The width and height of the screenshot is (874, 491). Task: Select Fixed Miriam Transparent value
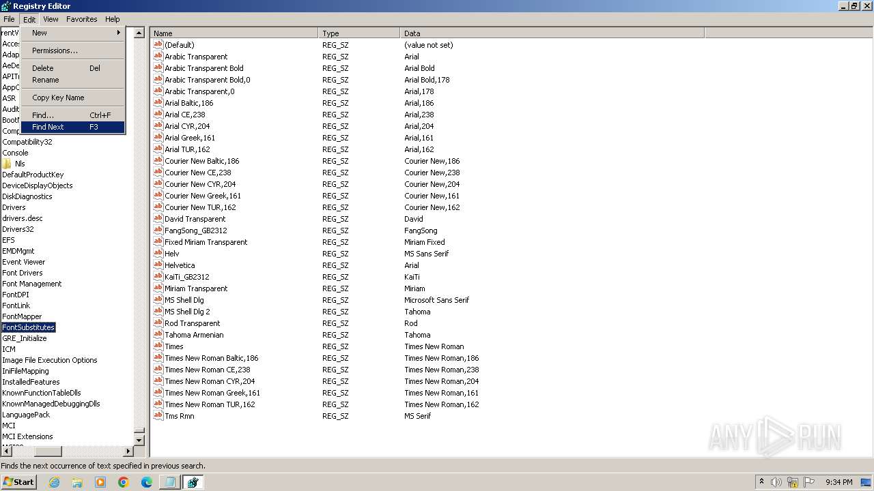(206, 242)
